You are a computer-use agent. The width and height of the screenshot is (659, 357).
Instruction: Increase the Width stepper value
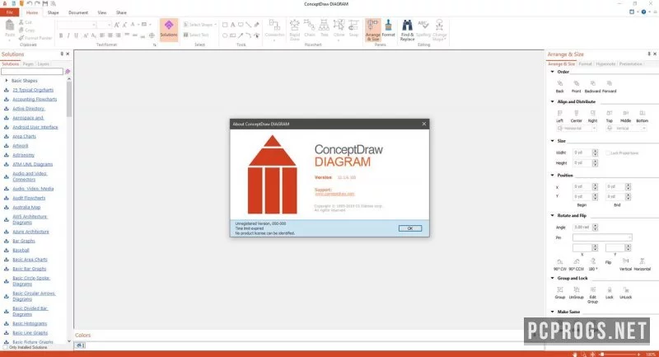[595, 151]
